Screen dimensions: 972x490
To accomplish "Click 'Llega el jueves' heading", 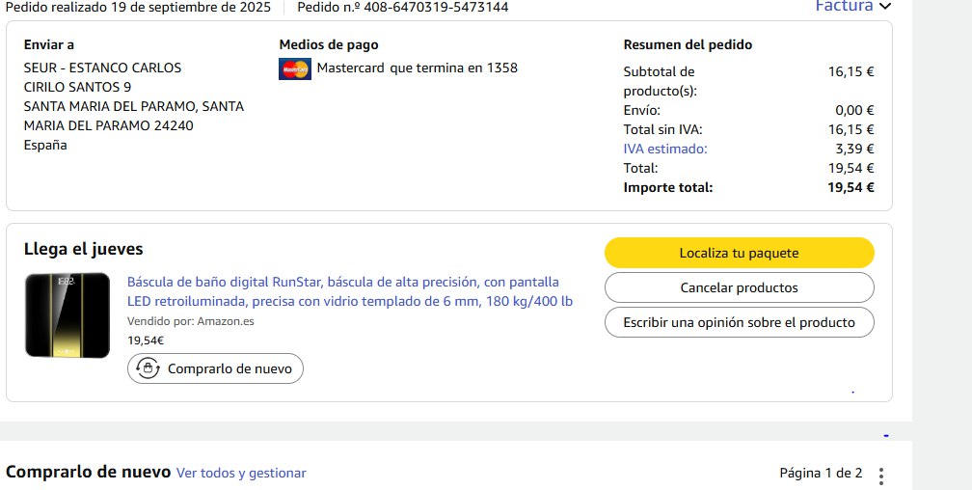I will click(x=83, y=250).
